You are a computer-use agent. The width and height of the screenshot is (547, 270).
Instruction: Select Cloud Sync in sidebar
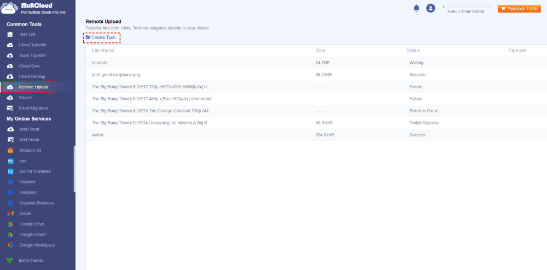tap(30, 66)
